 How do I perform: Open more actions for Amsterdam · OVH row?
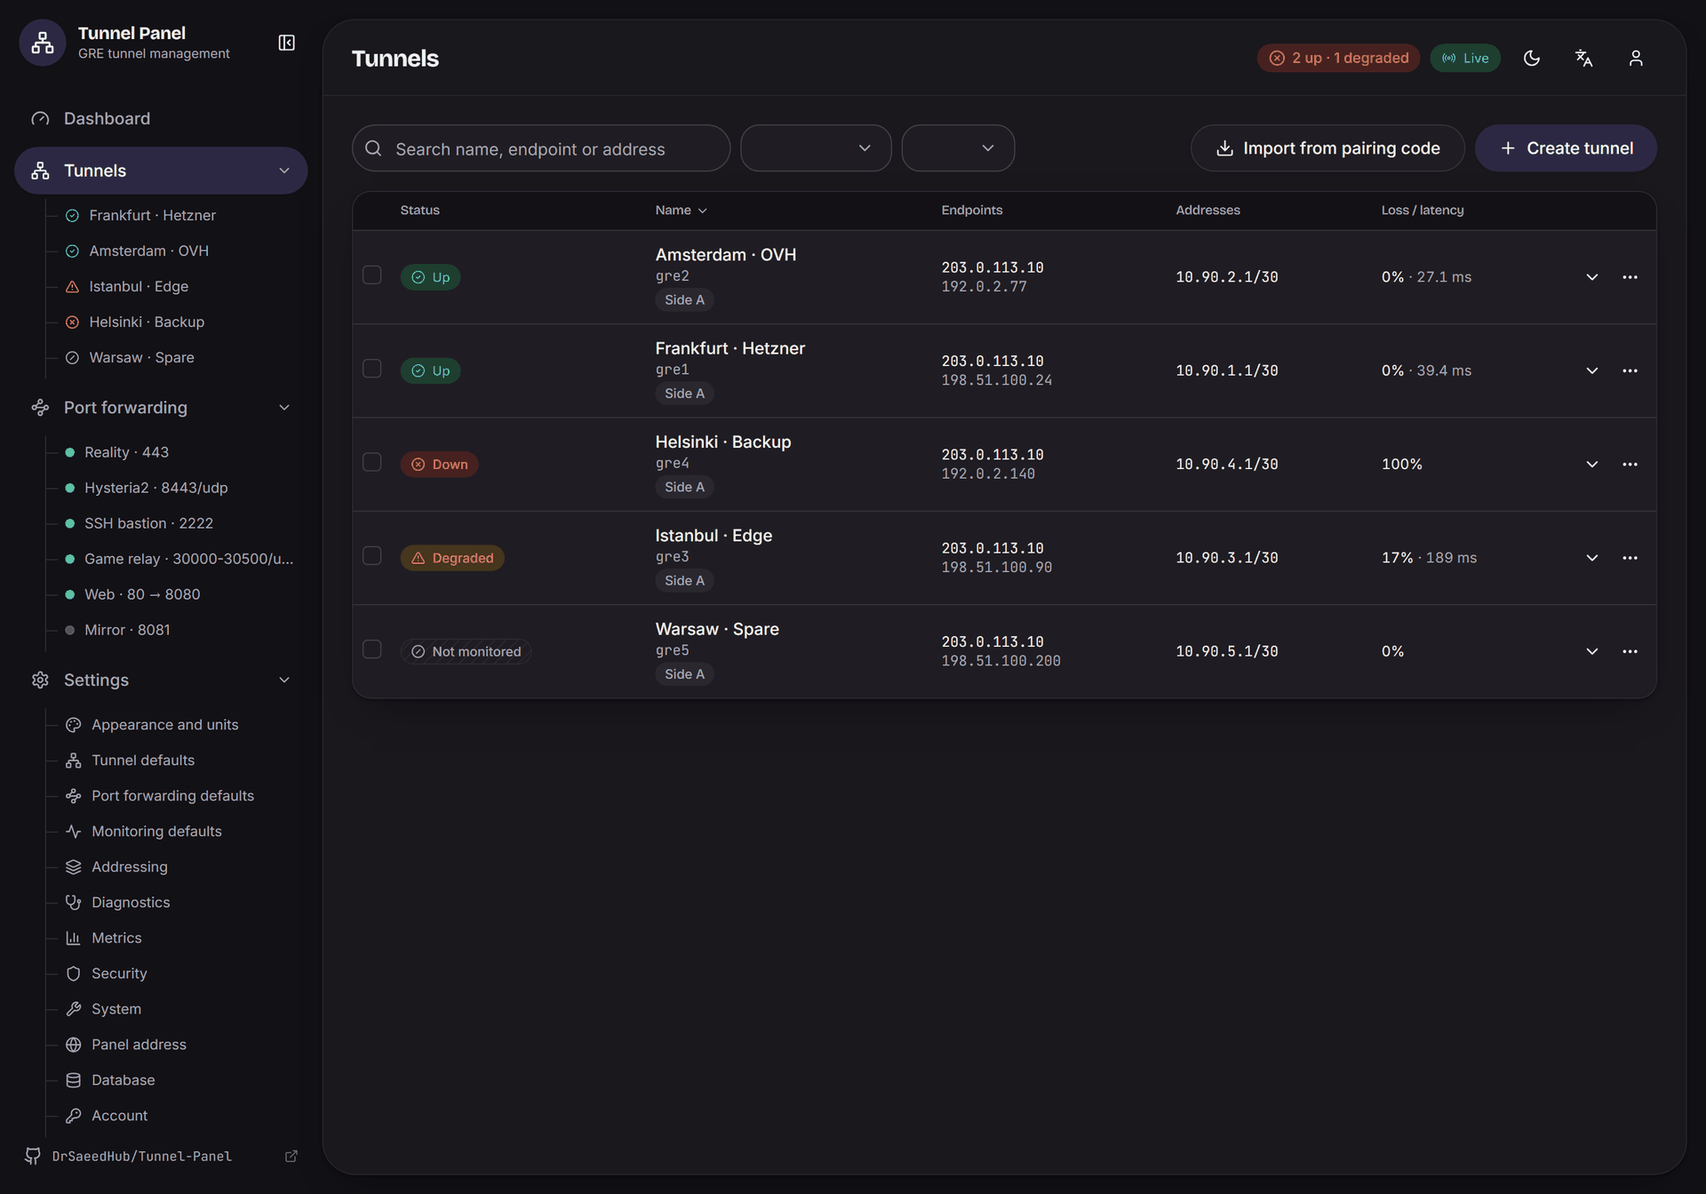click(1630, 277)
